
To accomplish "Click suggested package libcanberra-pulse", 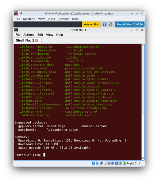I will pyautogui.click(x=62, y=130).
